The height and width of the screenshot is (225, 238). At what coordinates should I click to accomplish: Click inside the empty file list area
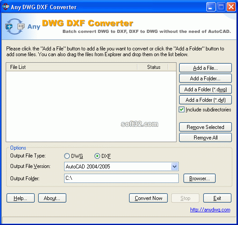coord(91,107)
